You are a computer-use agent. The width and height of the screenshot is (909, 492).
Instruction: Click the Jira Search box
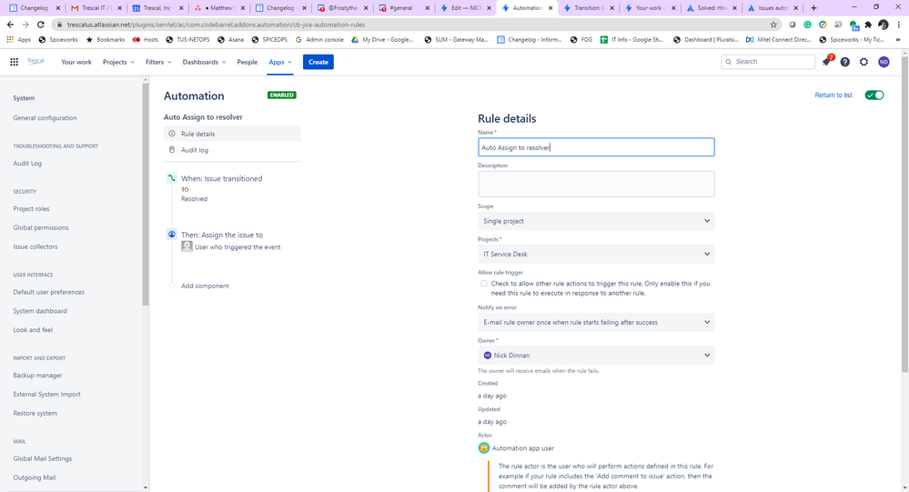point(768,62)
